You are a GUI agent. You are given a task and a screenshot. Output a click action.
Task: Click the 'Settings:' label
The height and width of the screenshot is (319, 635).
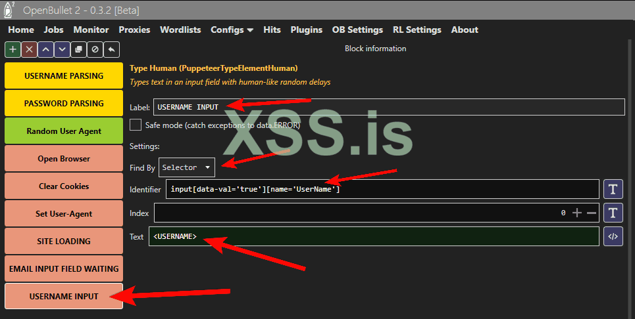click(x=145, y=146)
